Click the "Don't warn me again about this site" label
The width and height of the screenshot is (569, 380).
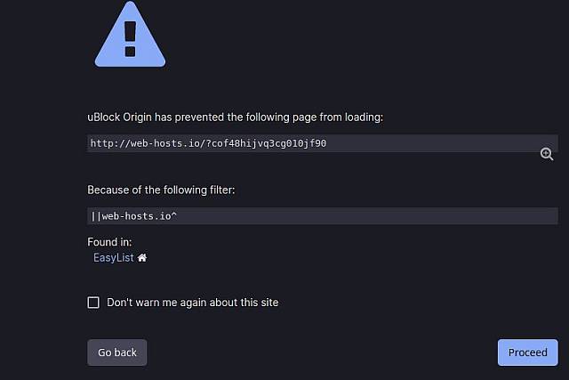point(192,303)
